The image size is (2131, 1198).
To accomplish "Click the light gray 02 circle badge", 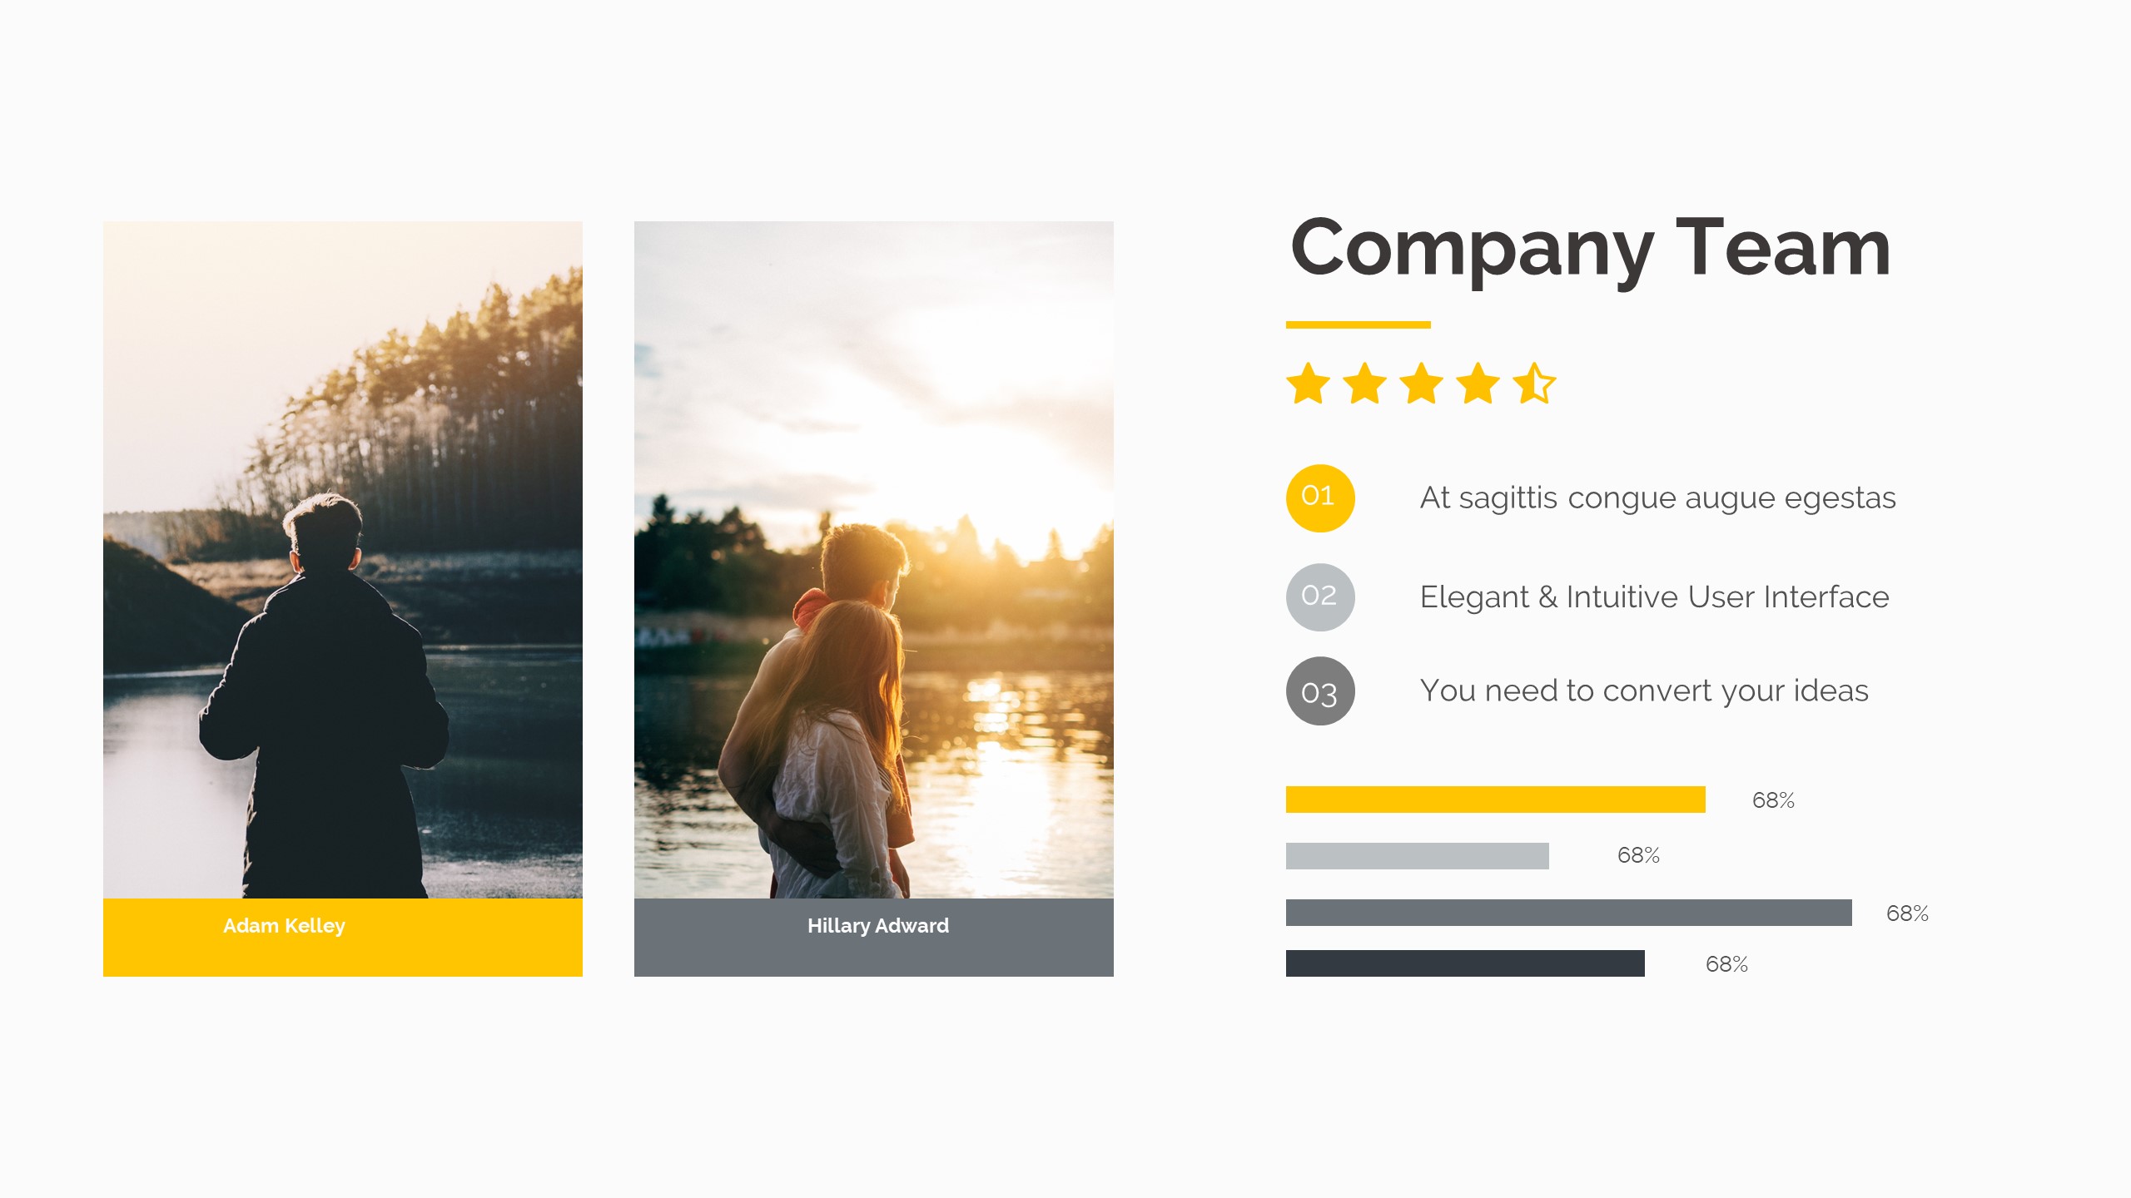I will (1320, 597).
